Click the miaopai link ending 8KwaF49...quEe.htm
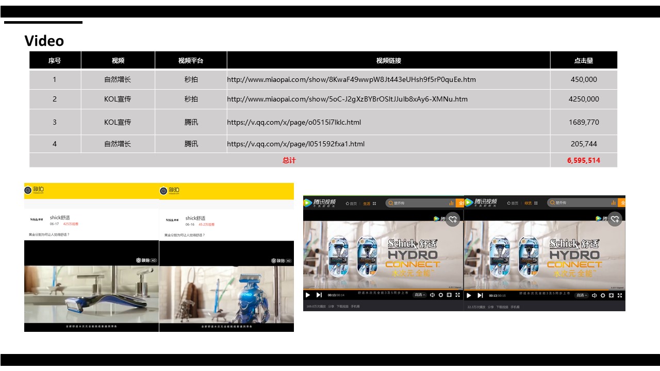Screen dimensions: 660x371 pyautogui.click(x=352, y=79)
